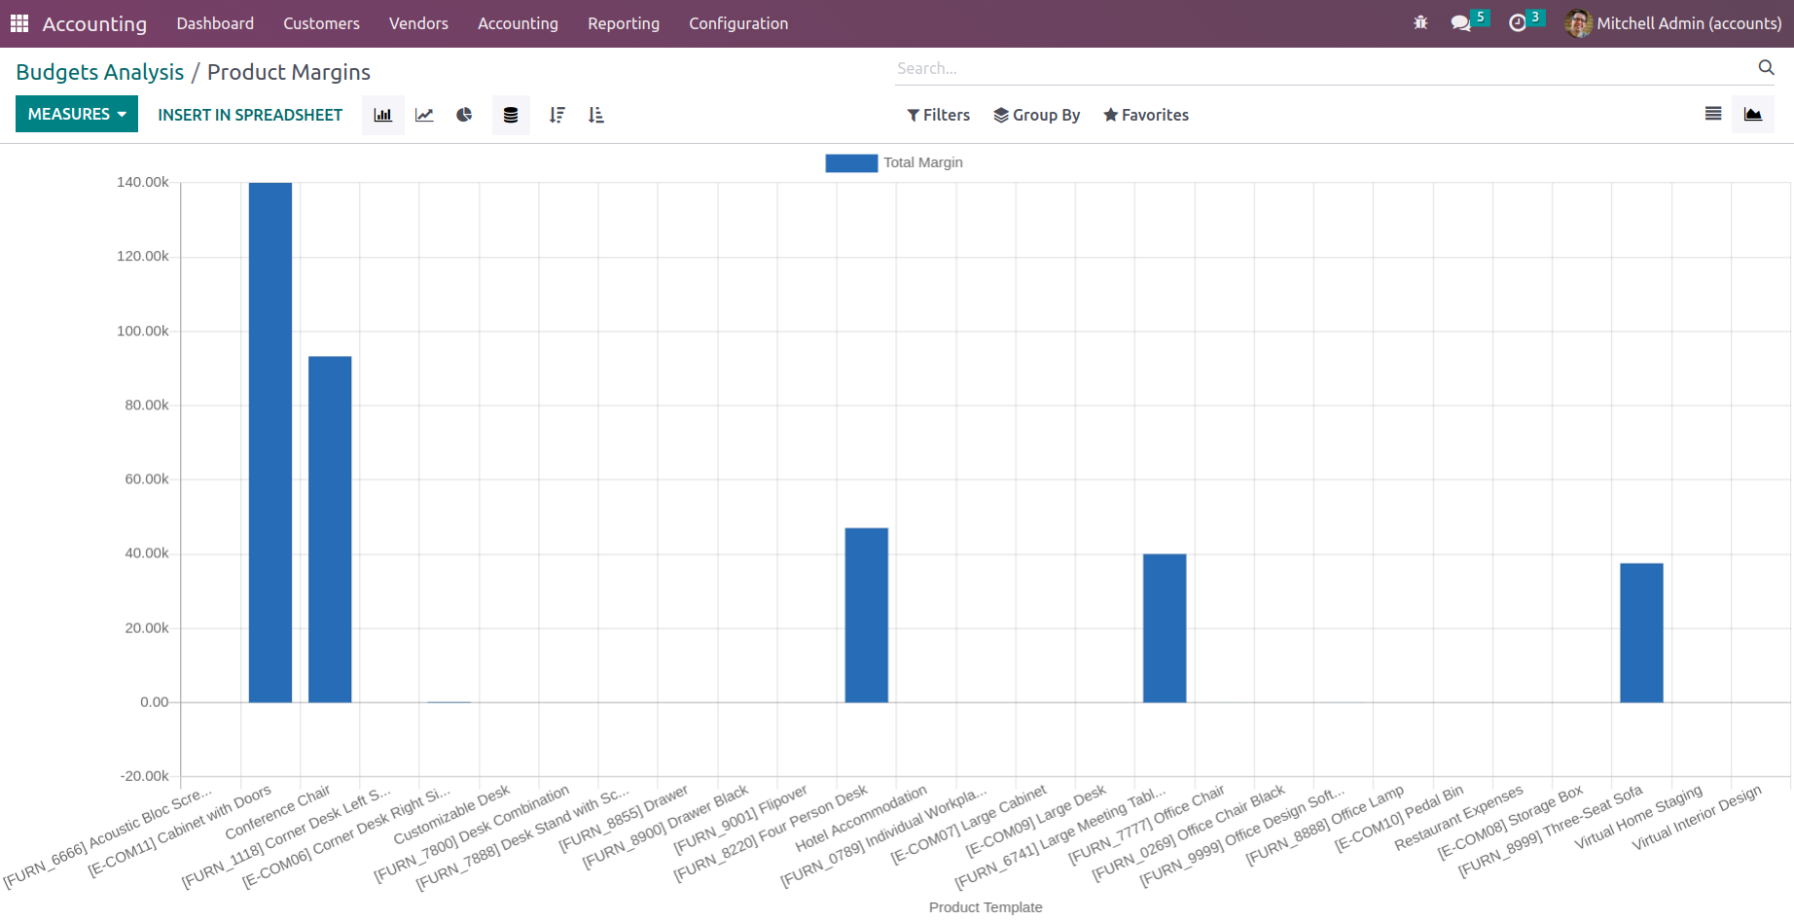The image size is (1794, 921).
Task: Click the debug bug icon
Action: [1420, 23]
